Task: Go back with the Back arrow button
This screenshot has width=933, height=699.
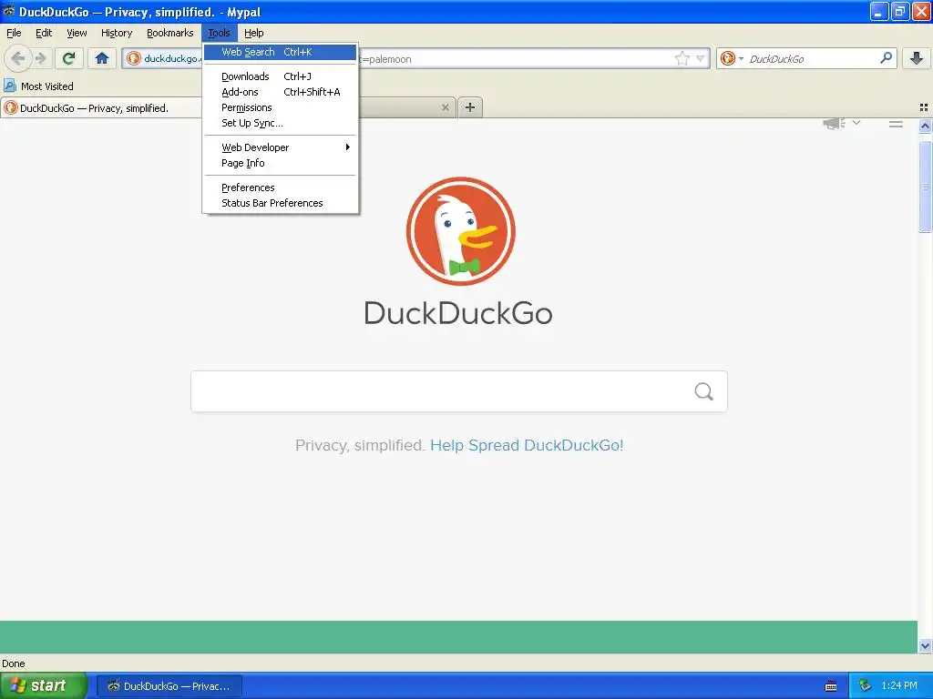Action: click(17, 58)
